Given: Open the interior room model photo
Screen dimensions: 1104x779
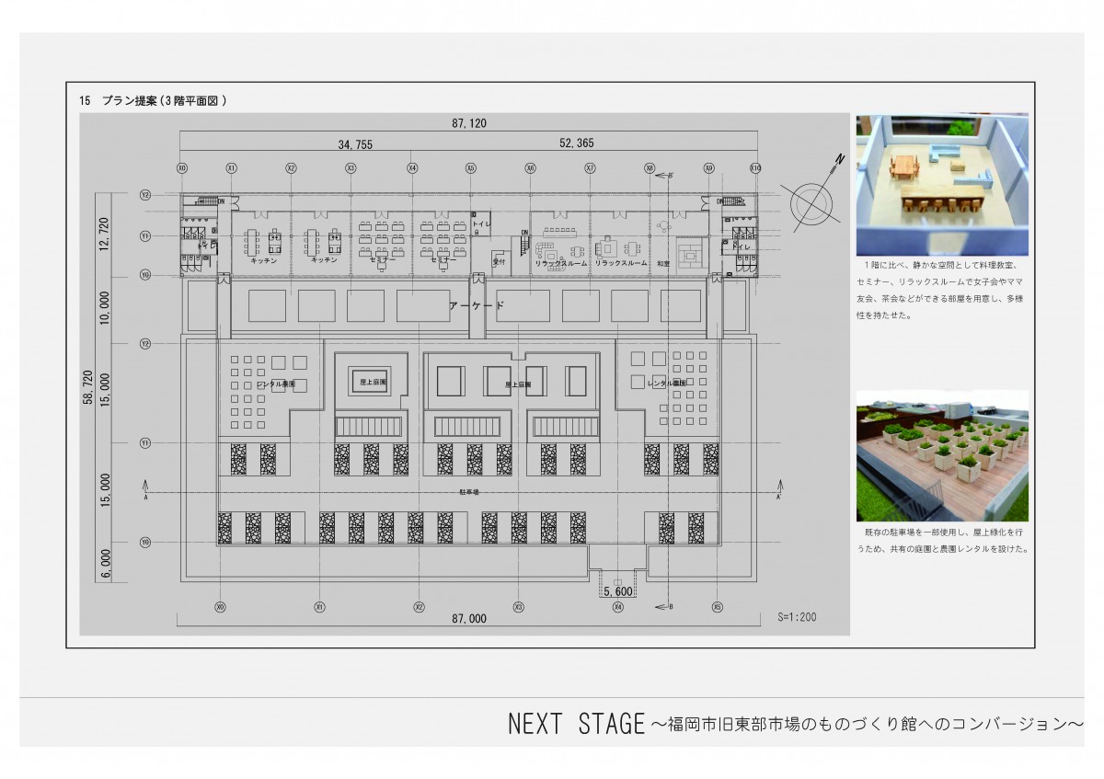Looking at the screenshot, I should coord(942,185).
